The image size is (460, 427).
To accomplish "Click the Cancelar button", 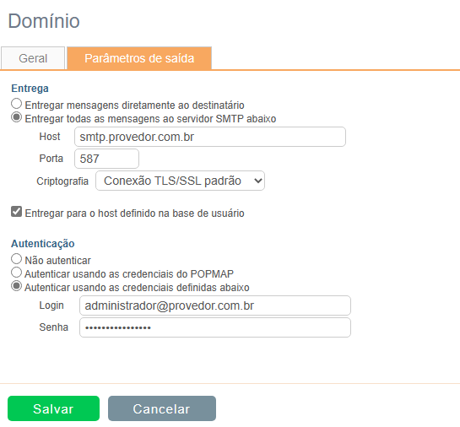I will (162, 408).
